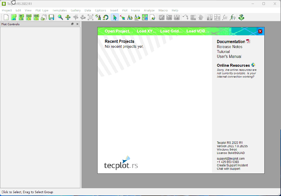This screenshot has height=196, width=281.
Task: Open the View menu
Action: (28, 10)
